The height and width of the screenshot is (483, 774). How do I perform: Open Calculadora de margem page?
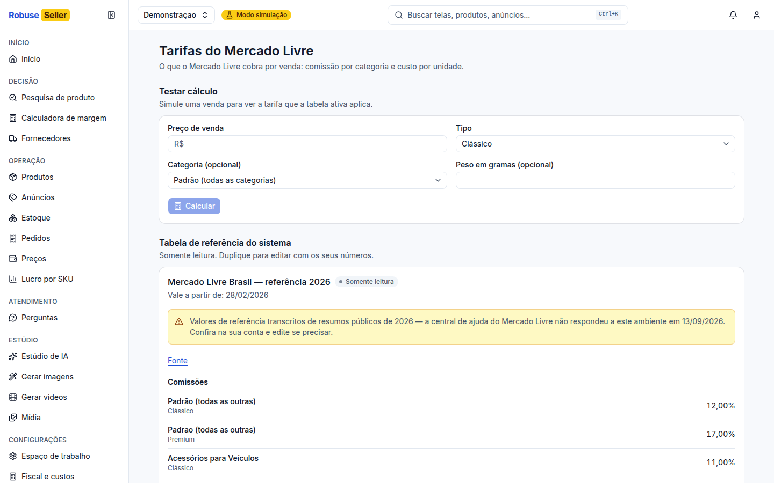(x=64, y=118)
